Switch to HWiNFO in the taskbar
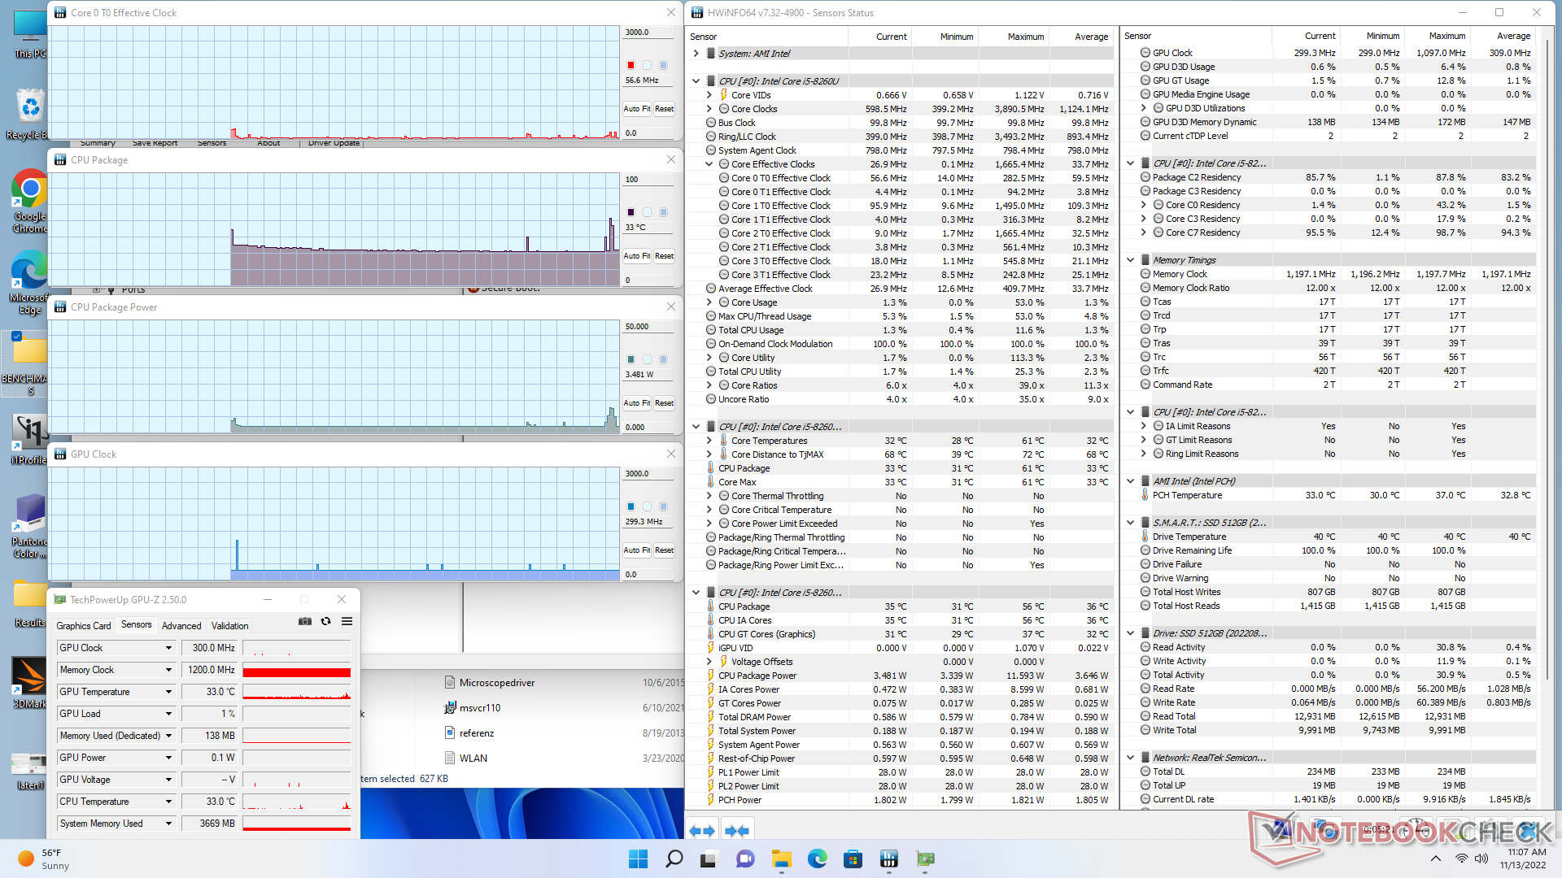The image size is (1562, 878). 888,858
